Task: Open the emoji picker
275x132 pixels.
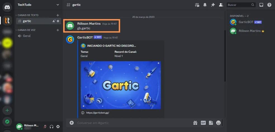Action: pyautogui.click(x=218, y=123)
